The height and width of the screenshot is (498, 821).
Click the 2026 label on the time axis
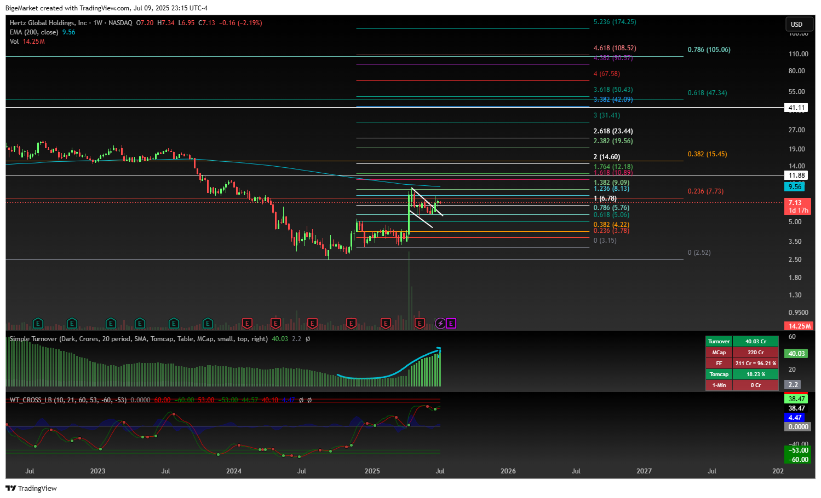(508, 471)
